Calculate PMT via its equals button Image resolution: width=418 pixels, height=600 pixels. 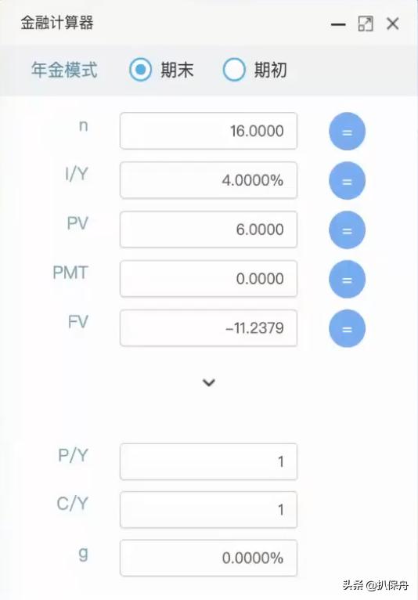pos(347,280)
